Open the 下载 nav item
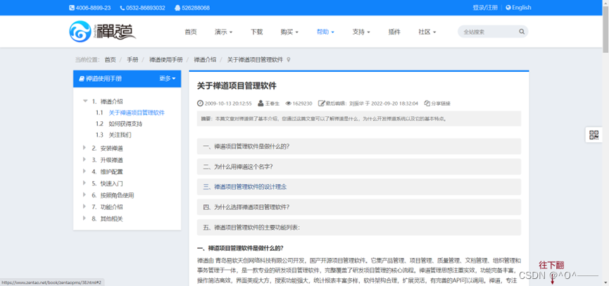 [256, 32]
